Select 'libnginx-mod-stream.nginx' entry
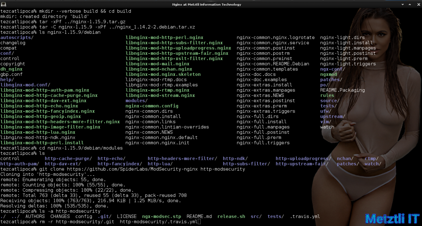422x226 pixels. point(160,95)
